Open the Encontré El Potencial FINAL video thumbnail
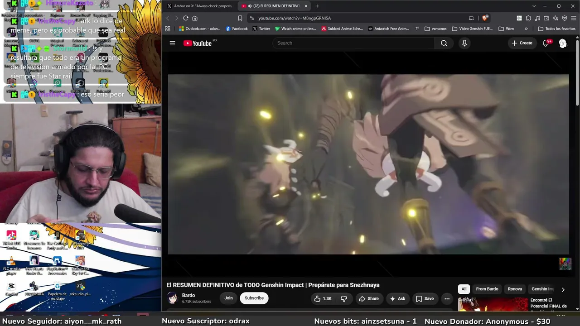This screenshot has height=326, width=580. pyautogui.click(x=493, y=304)
